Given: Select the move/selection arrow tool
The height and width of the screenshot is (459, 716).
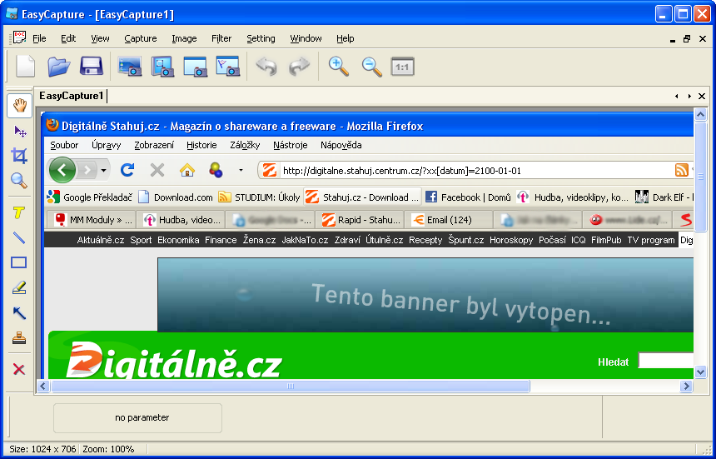Looking at the screenshot, I should (19, 132).
